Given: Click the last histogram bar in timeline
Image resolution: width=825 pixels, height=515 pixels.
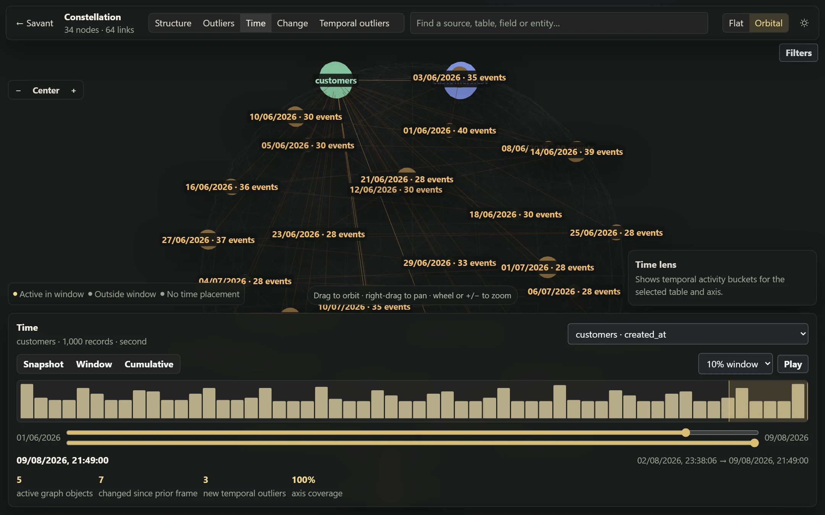Looking at the screenshot, I should [x=798, y=401].
